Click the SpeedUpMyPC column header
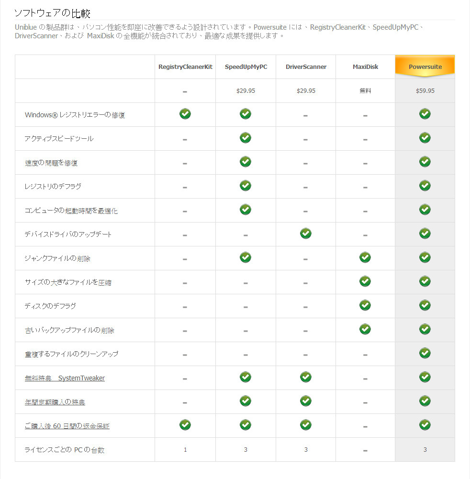This screenshot has width=470, height=479. point(246,67)
